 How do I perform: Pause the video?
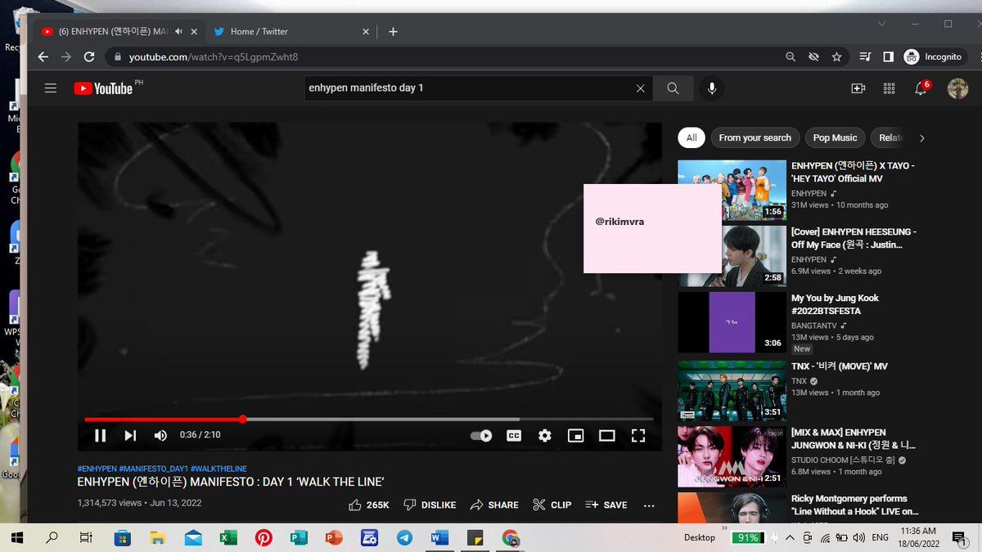pyautogui.click(x=100, y=436)
